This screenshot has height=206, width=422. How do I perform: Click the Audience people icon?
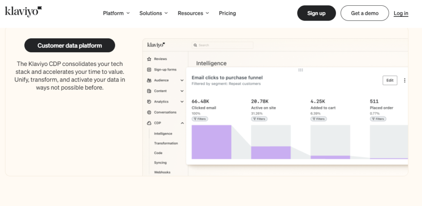(149, 80)
